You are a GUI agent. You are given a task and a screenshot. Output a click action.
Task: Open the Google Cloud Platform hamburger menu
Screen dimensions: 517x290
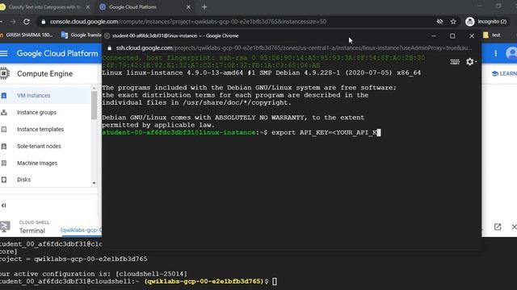(4, 53)
